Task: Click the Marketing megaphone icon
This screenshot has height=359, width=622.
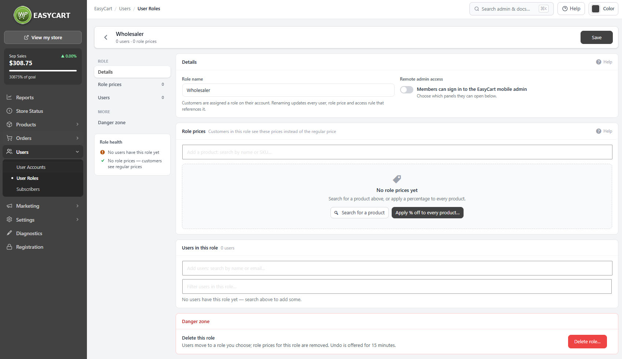Action: point(10,206)
